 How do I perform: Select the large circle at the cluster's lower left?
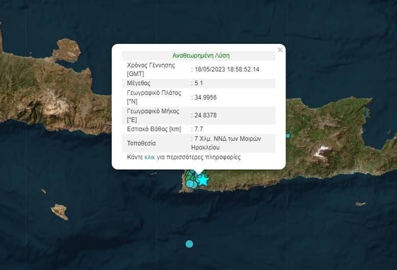pyautogui.click(x=190, y=184)
